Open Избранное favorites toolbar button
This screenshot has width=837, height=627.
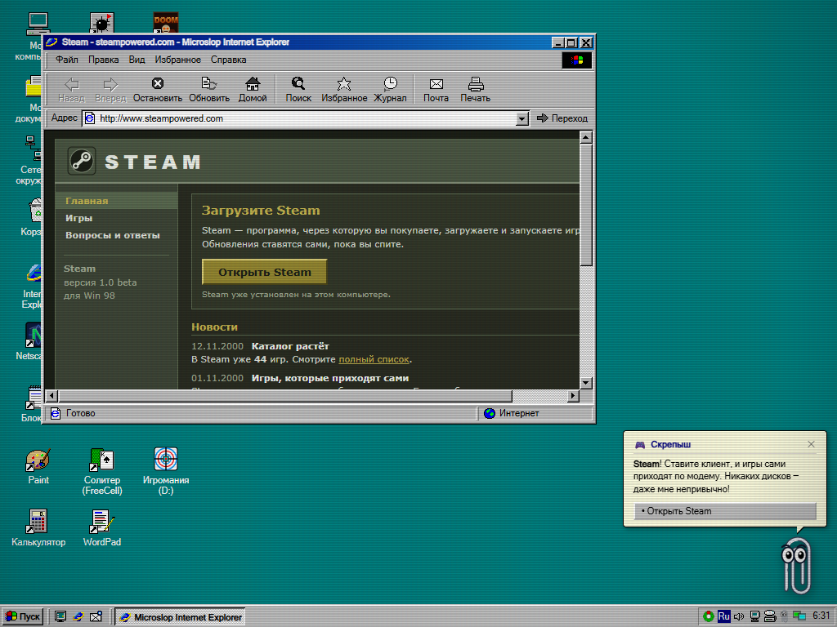point(344,90)
